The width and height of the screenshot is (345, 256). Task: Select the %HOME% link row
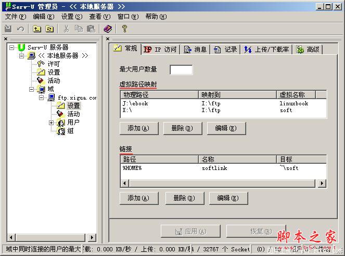point(224,168)
